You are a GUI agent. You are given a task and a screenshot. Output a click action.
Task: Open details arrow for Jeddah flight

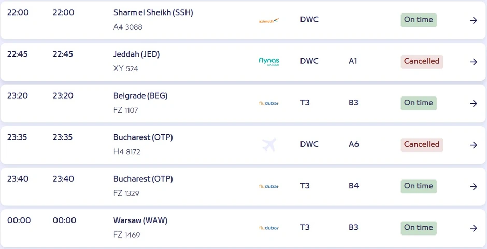pos(473,62)
